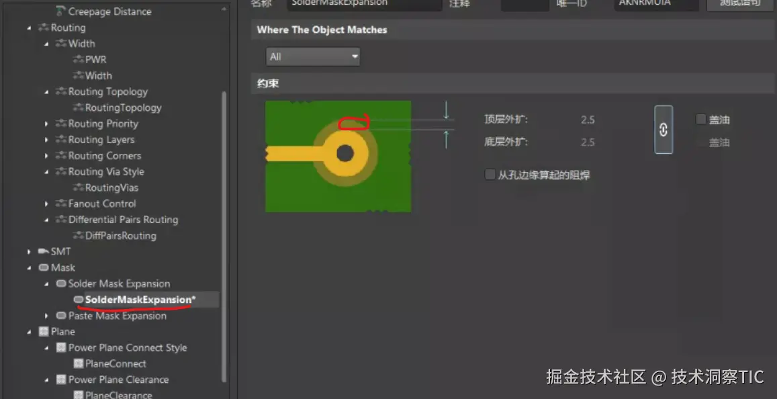The height and width of the screenshot is (399, 777).
Task: Enable 从孔边缘算起的阻焊 checkbox
Action: pos(490,175)
